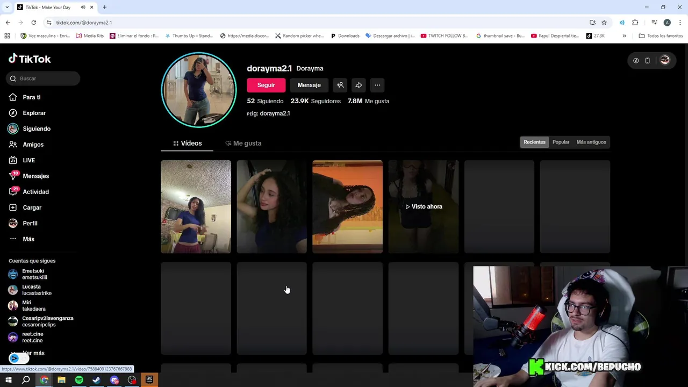Click the dorayma2.1 profile picture
This screenshot has height=387, width=688.
pos(199,90)
